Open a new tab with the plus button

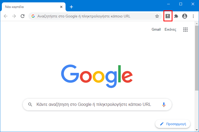click(x=71, y=7)
